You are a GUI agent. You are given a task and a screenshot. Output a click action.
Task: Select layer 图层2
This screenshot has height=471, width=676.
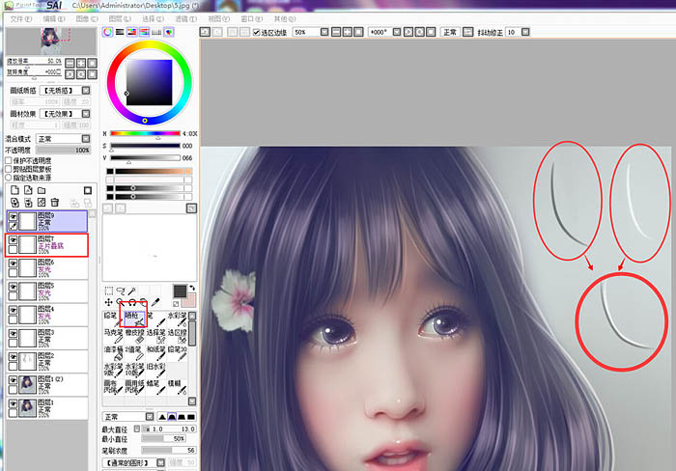pos(46,362)
